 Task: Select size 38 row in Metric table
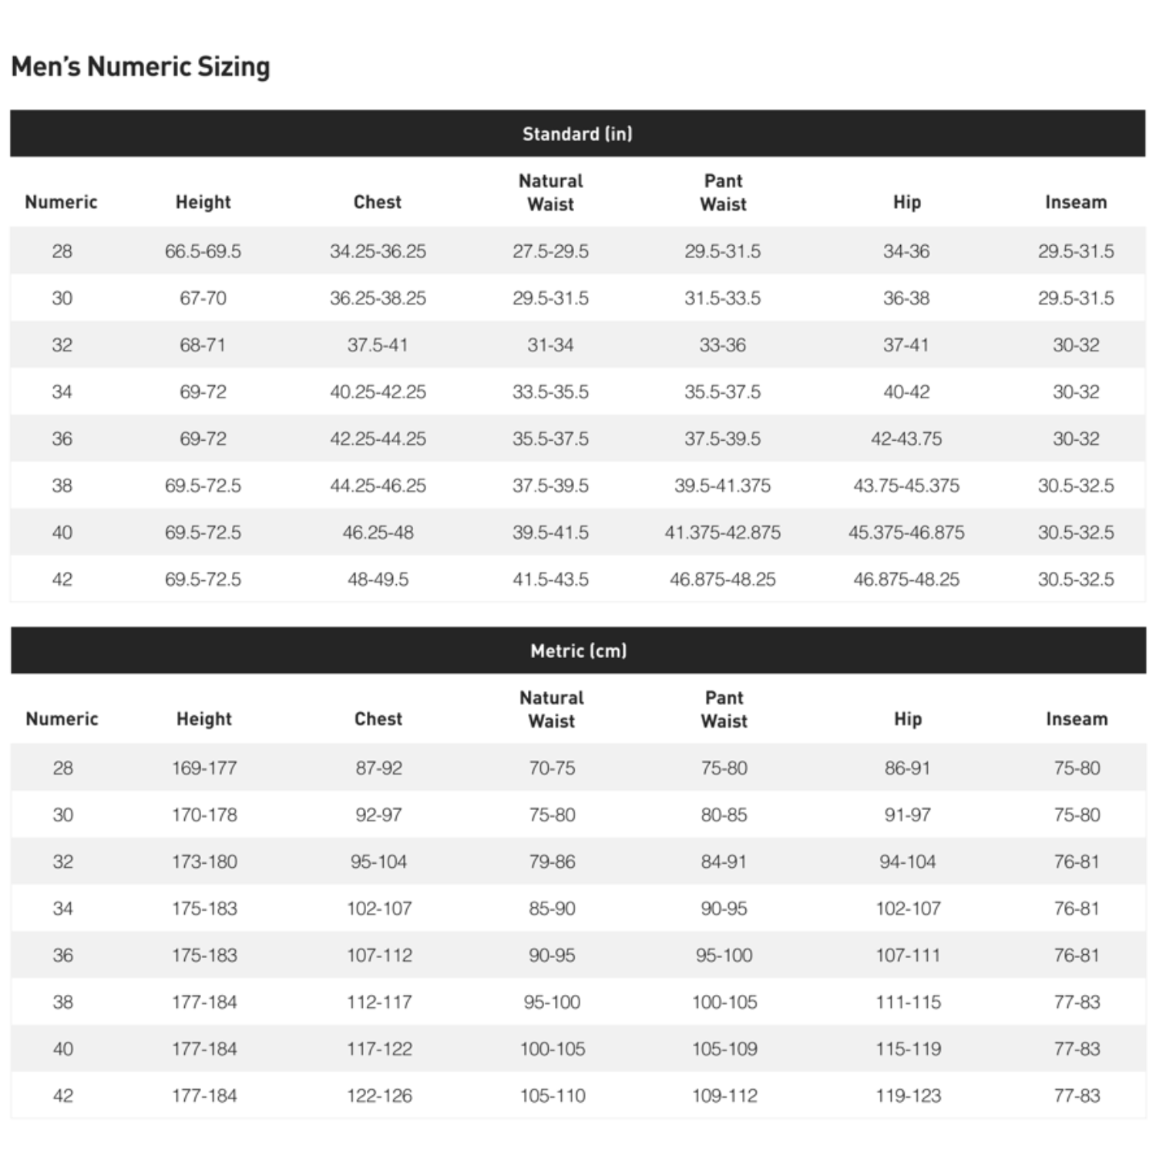click(578, 1002)
